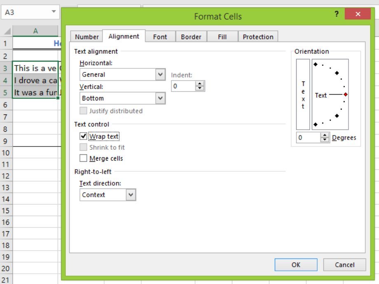
Task: Switch to the Protection tab
Action: (x=258, y=37)
